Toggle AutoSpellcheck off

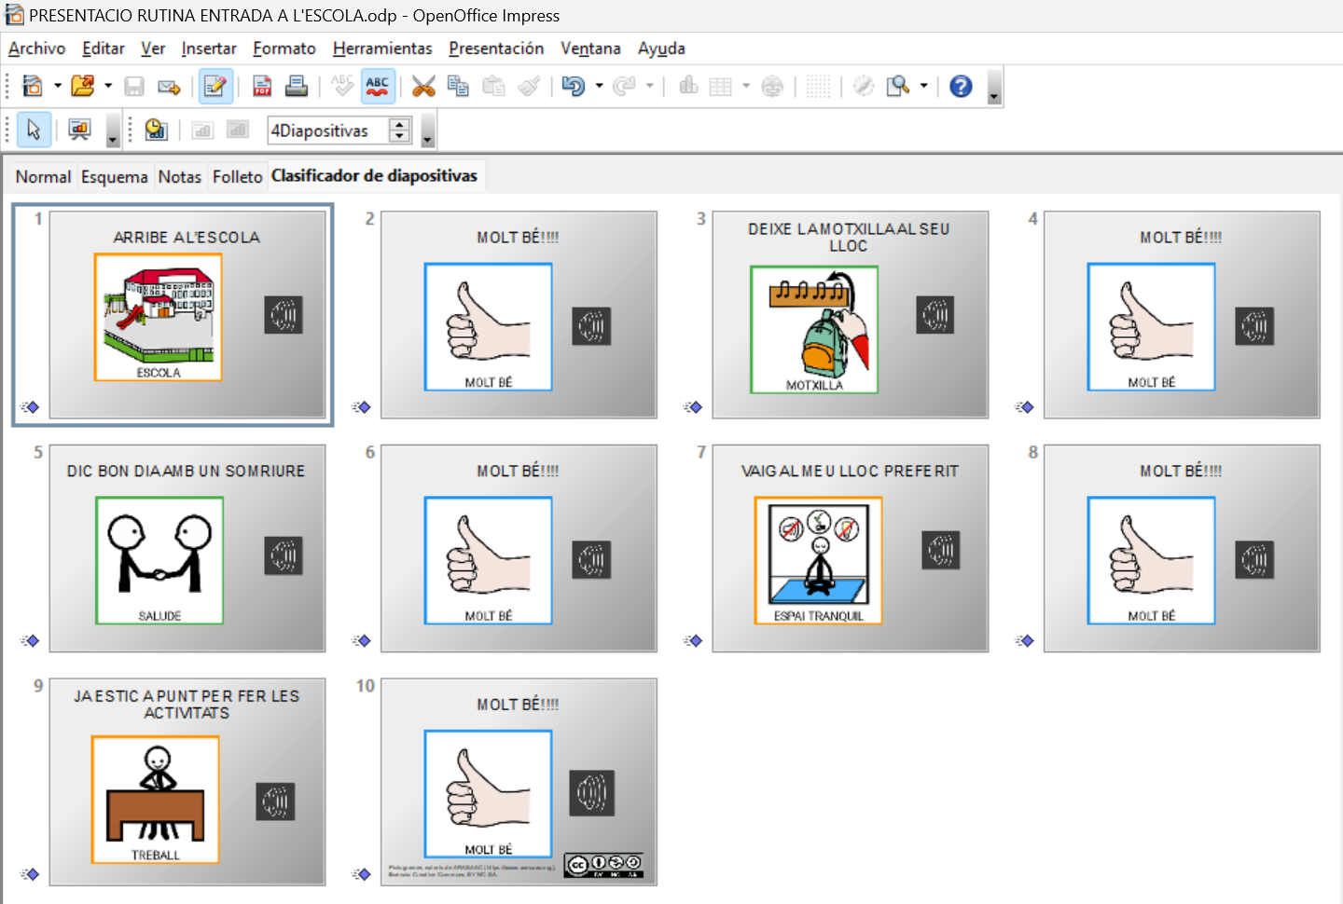[x=377, y=86]
